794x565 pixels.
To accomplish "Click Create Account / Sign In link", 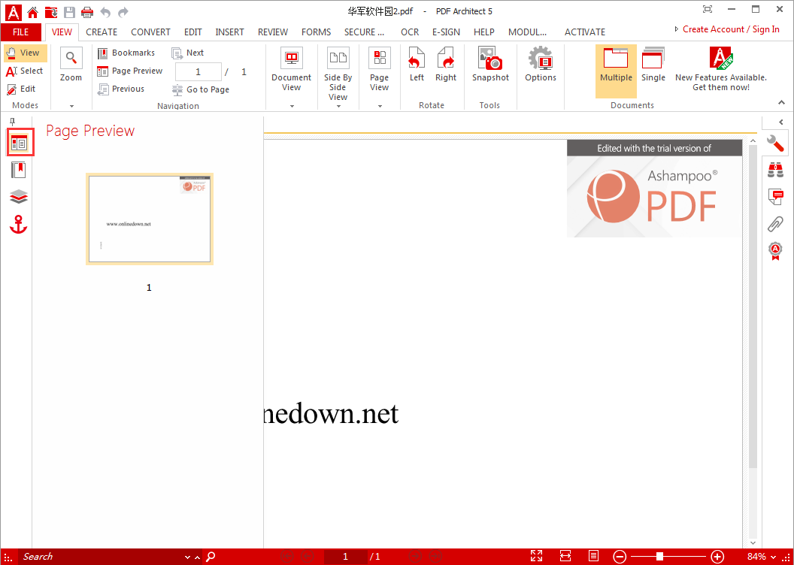I will (x=731, y=29).
